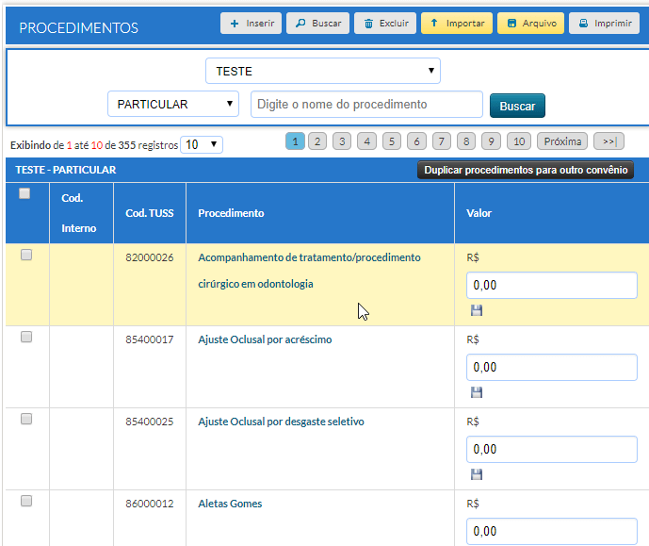
Task: Go to page 4
Action: point(366,141)
